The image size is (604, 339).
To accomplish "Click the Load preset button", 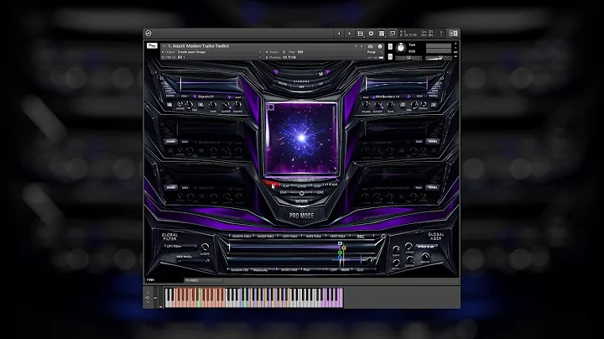I will 320,192.
